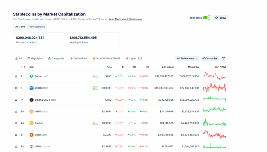Sort by the Market Cap header
The height and width of the screenshot is (152, 267).
194,67
